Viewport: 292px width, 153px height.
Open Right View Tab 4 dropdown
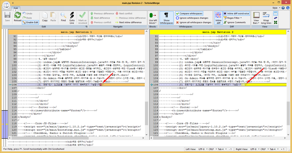(274, 149)
